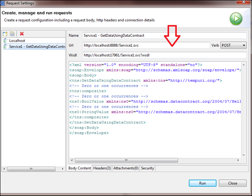
Task: Click the XML body horizontal scrollbar thumb
Action: coord(126,160)
